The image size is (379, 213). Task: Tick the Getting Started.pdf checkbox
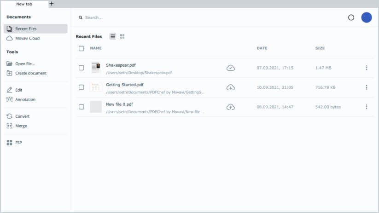(82, 87)
